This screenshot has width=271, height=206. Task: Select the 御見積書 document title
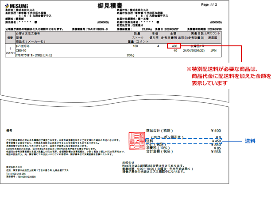(x=110, y=6)
